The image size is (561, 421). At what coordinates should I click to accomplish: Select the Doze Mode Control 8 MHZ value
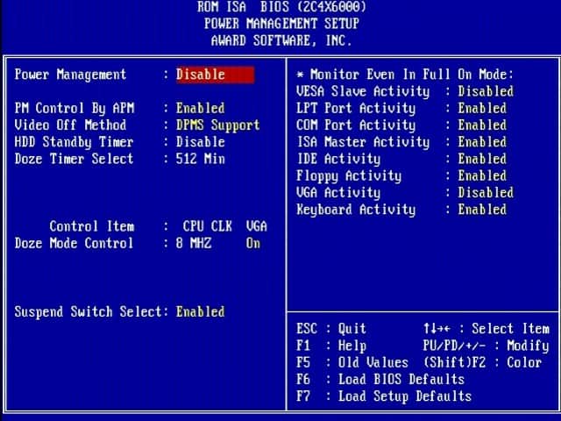(x=194, y=244)
